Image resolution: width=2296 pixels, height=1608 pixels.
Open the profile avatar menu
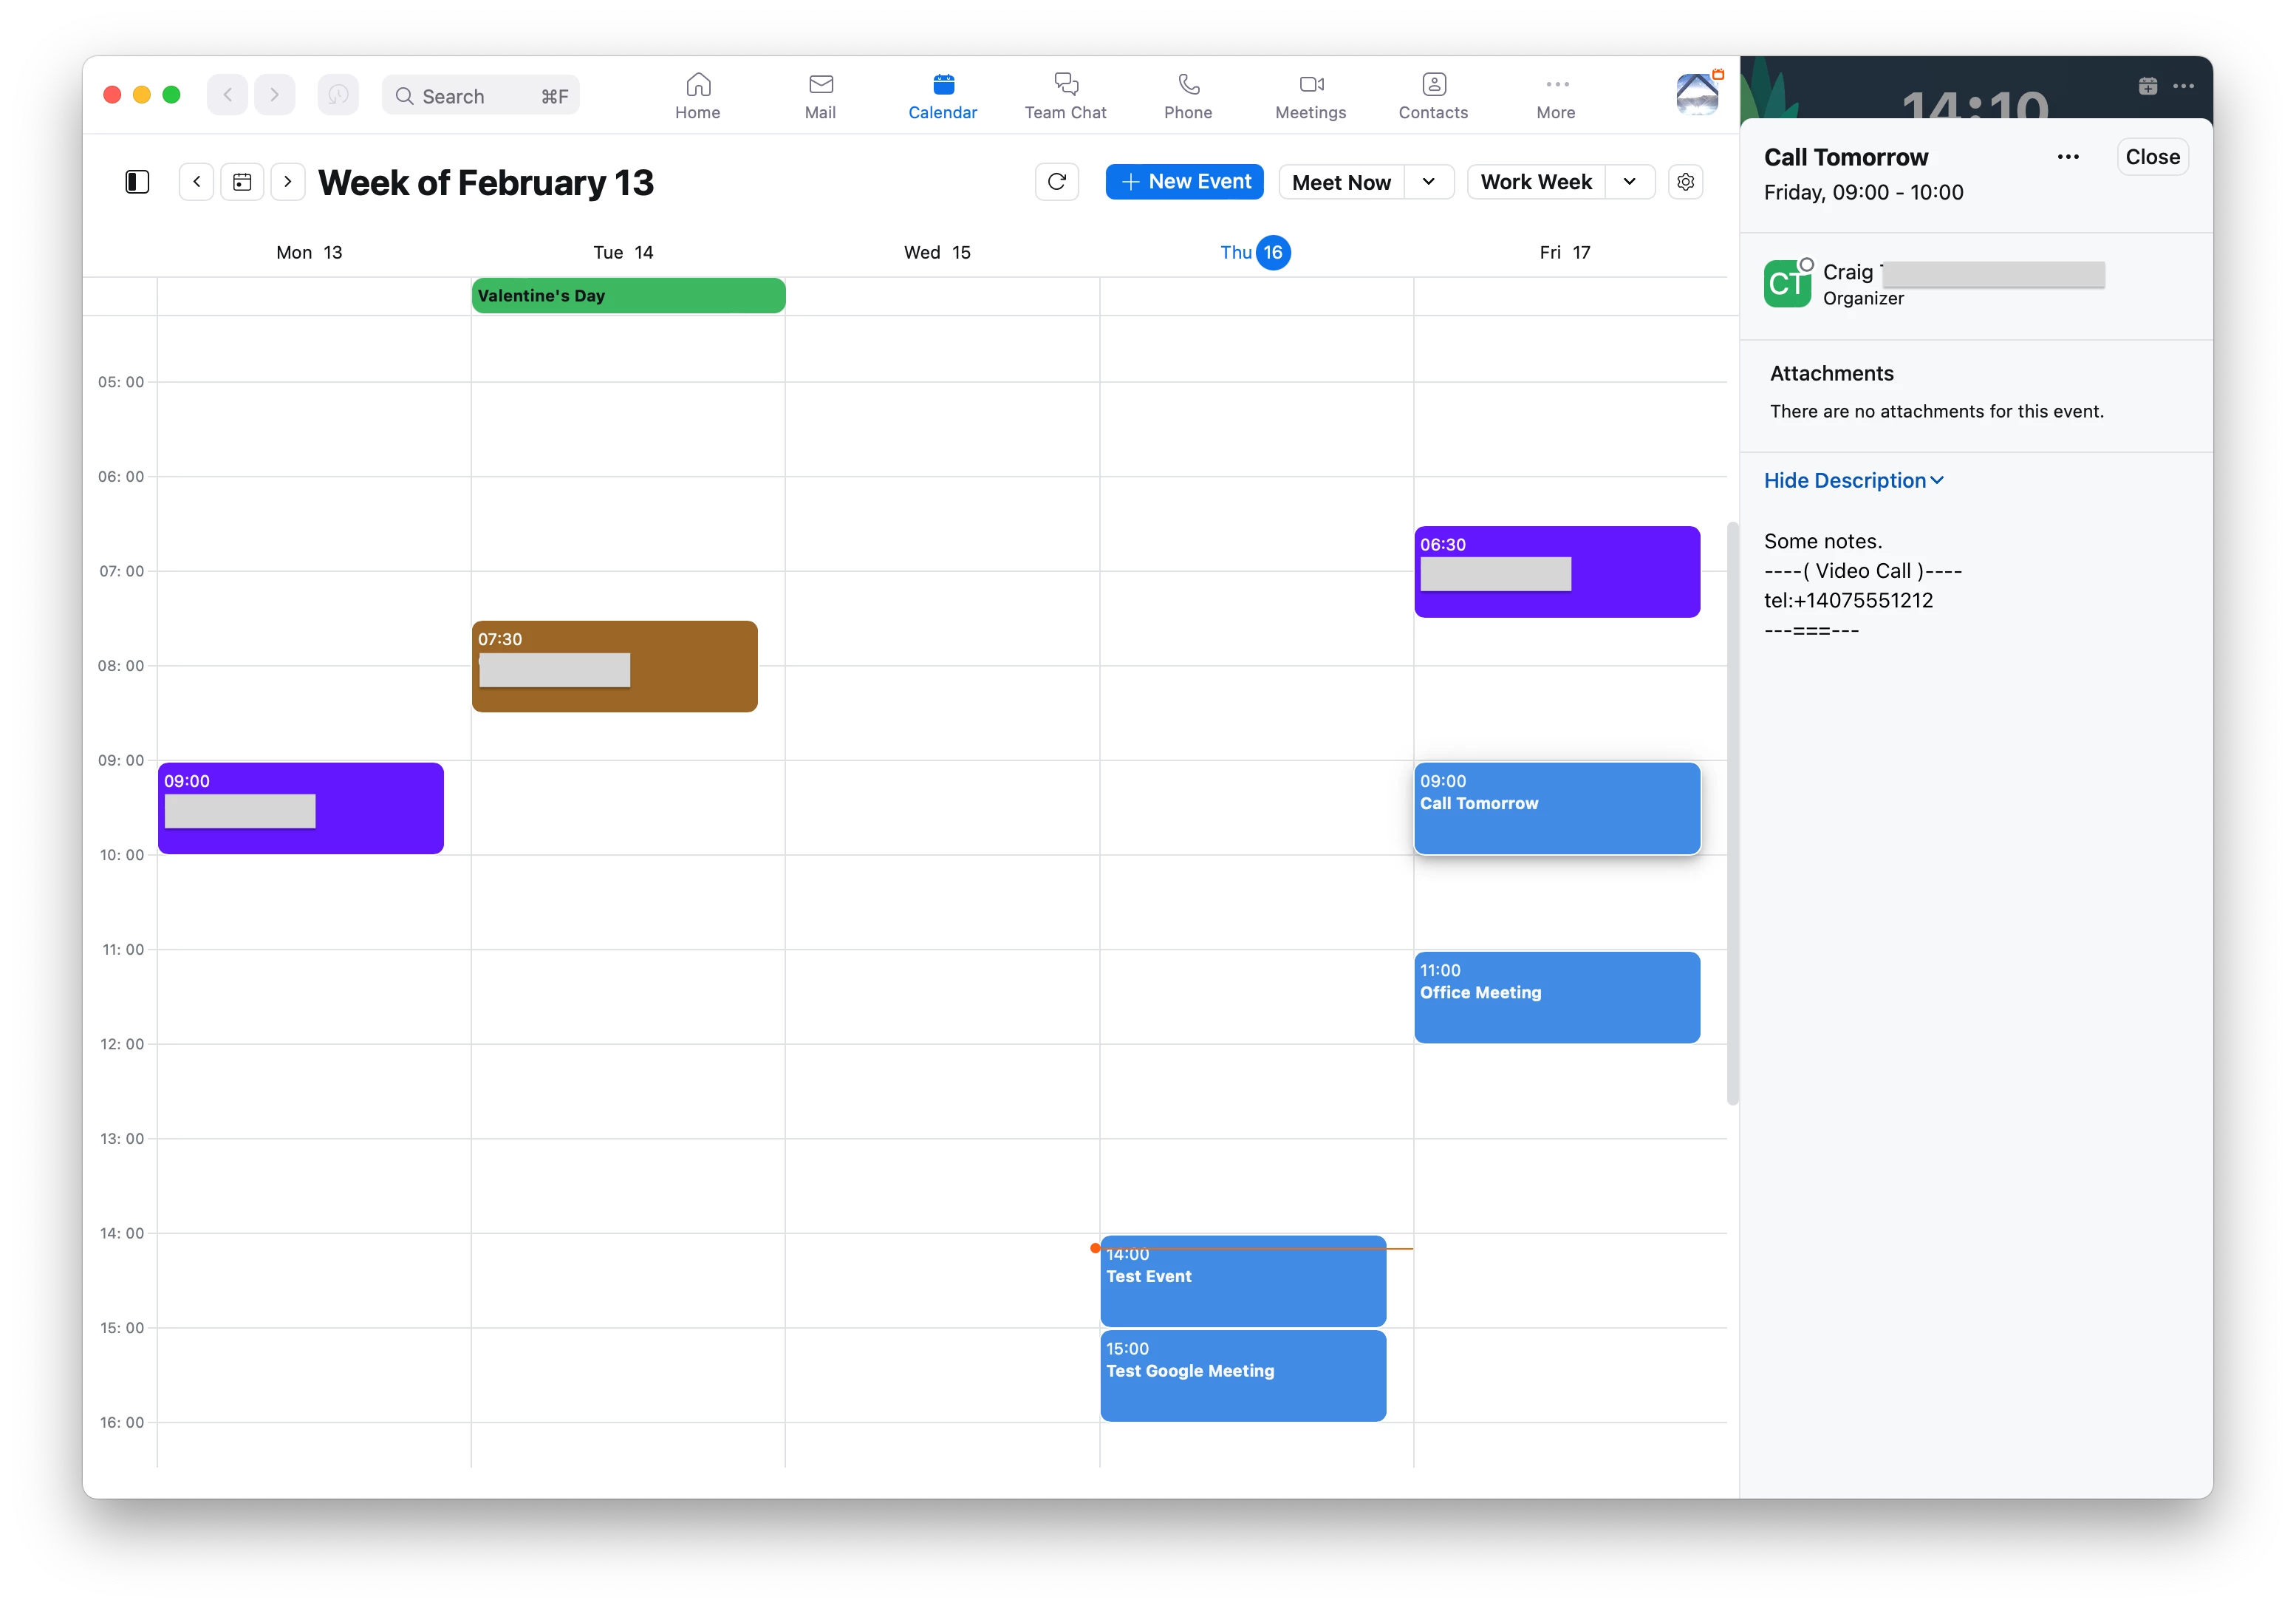1696,95
